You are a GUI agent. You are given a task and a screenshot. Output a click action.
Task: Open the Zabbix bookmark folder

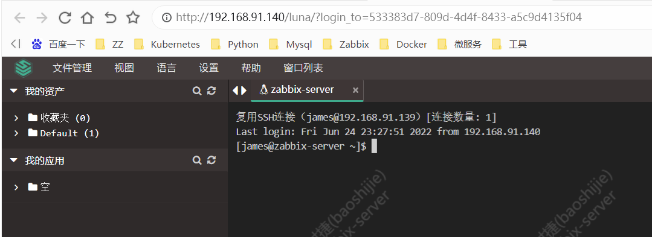[x=346, y=44]
